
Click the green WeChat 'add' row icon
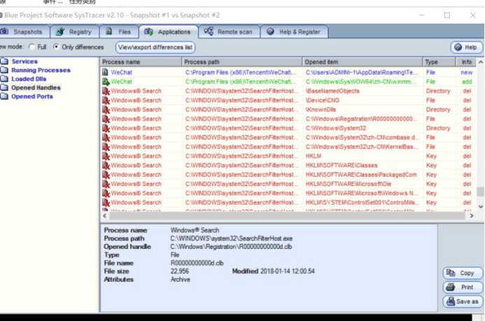(x=106, y=82)
